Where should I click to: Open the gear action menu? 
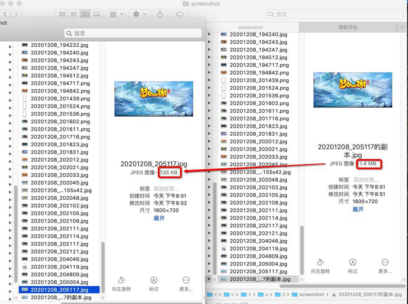139,14
